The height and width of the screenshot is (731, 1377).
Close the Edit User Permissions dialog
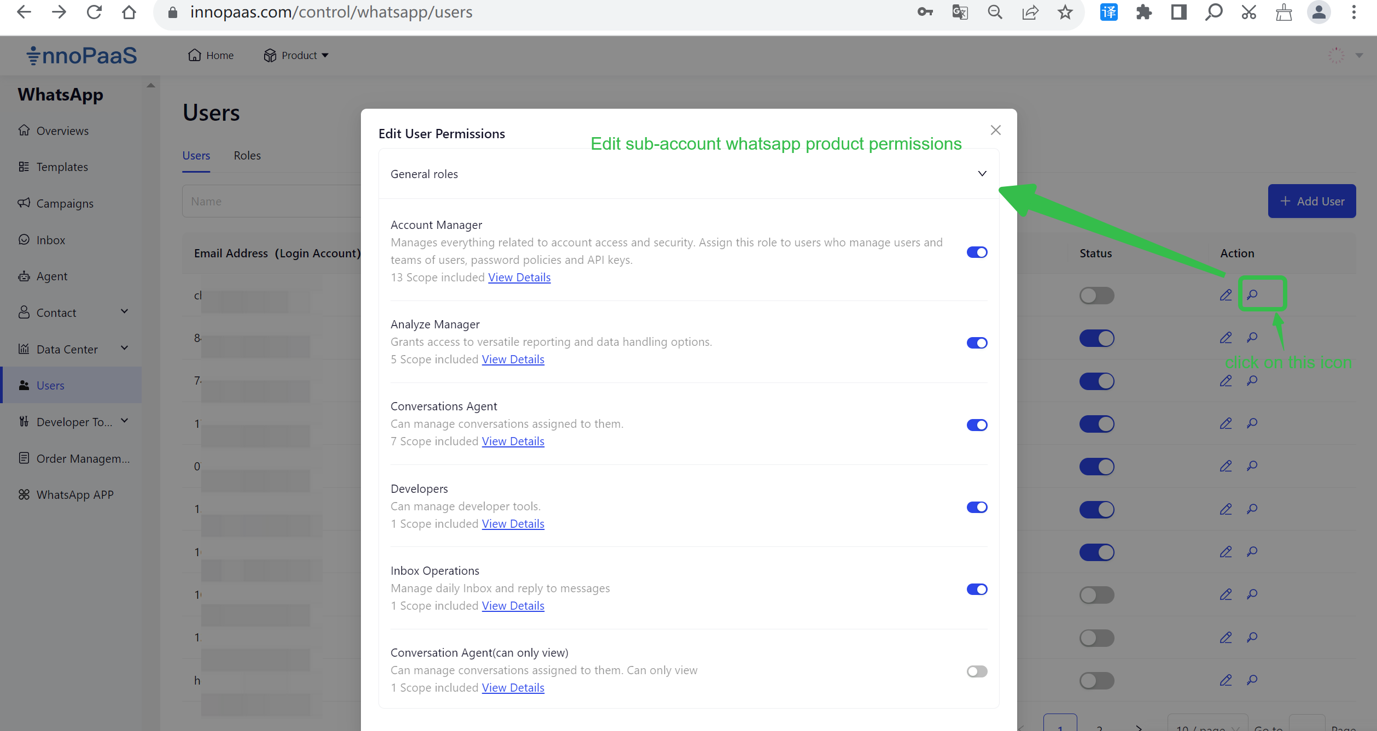coord(995,130)
